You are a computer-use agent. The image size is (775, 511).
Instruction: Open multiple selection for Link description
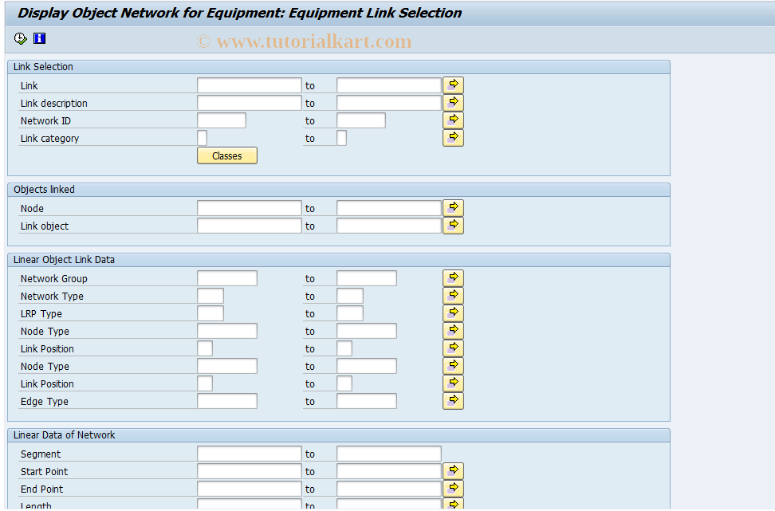point(453,102)
